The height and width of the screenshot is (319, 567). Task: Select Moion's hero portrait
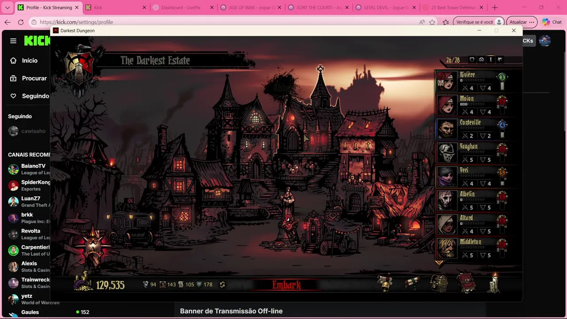point(447,105)
